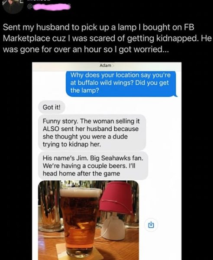The image size is (213, 260).
Task: Click the redacted @ username handle
Action: pyautogui.click(x=49, y=6)
